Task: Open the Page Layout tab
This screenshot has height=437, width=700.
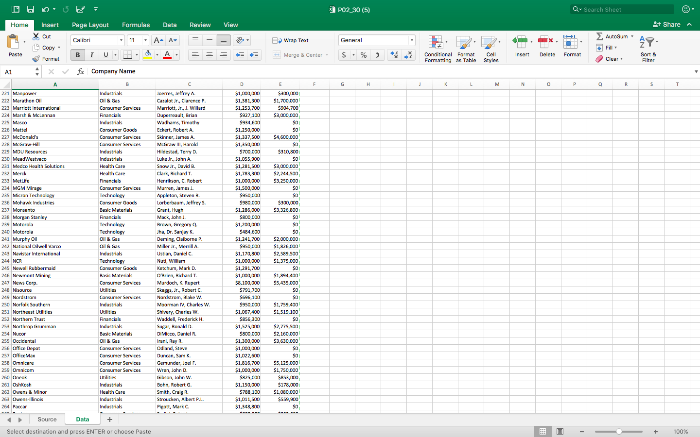Action: pos(90,25)
